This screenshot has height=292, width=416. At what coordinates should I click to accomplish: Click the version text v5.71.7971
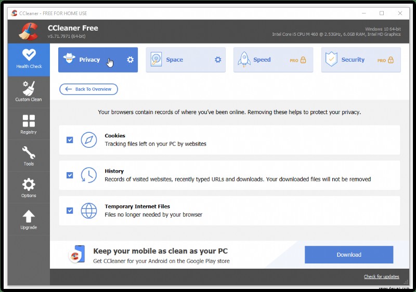(x=67, y=36)
